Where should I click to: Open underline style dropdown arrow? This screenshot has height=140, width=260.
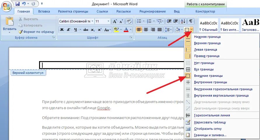point(80,30)
